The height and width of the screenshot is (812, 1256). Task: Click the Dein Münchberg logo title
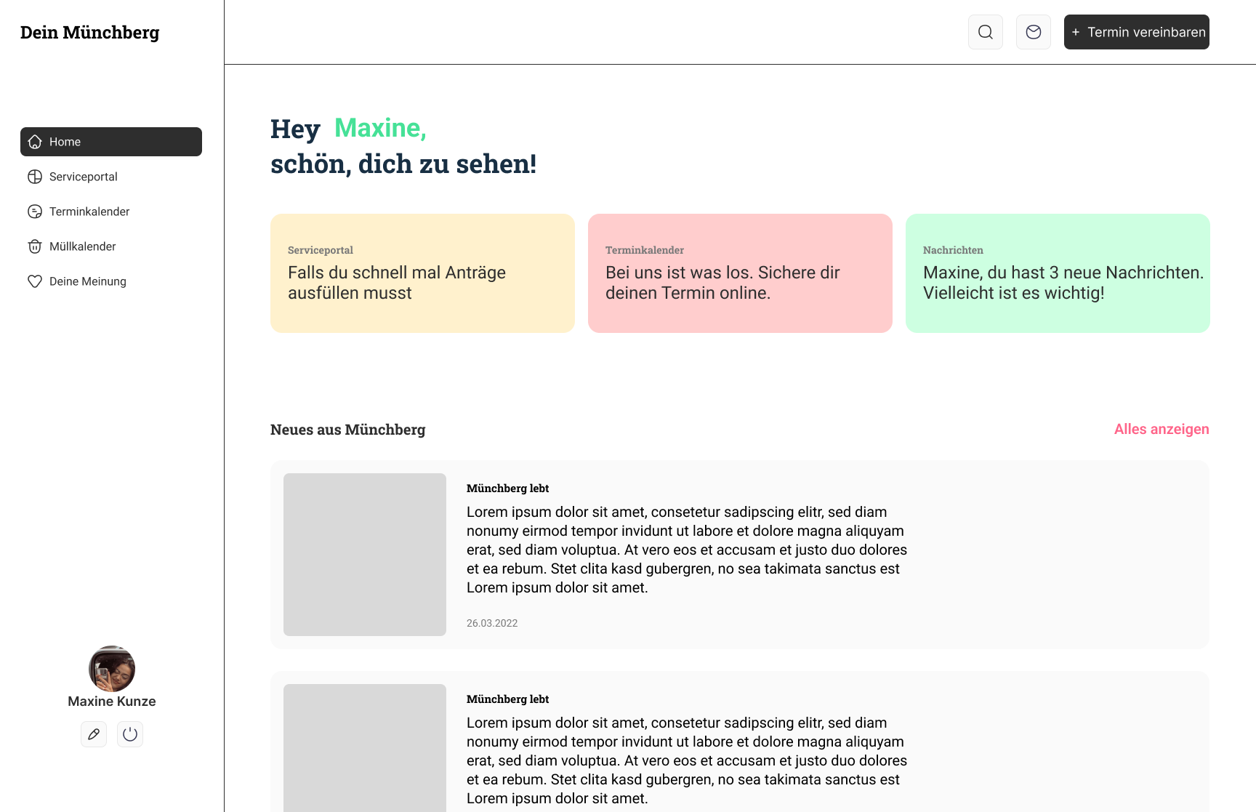coord(89,33)
